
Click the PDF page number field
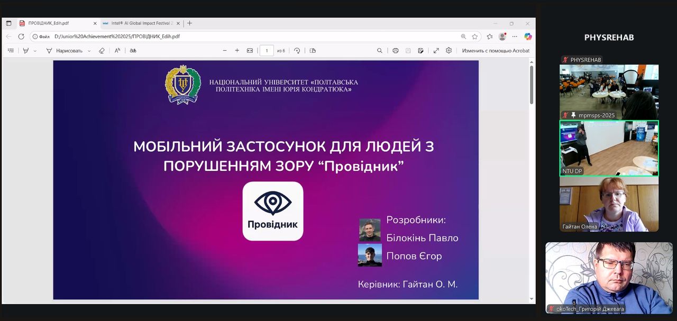pyautogui.click(x=267, y=51)
